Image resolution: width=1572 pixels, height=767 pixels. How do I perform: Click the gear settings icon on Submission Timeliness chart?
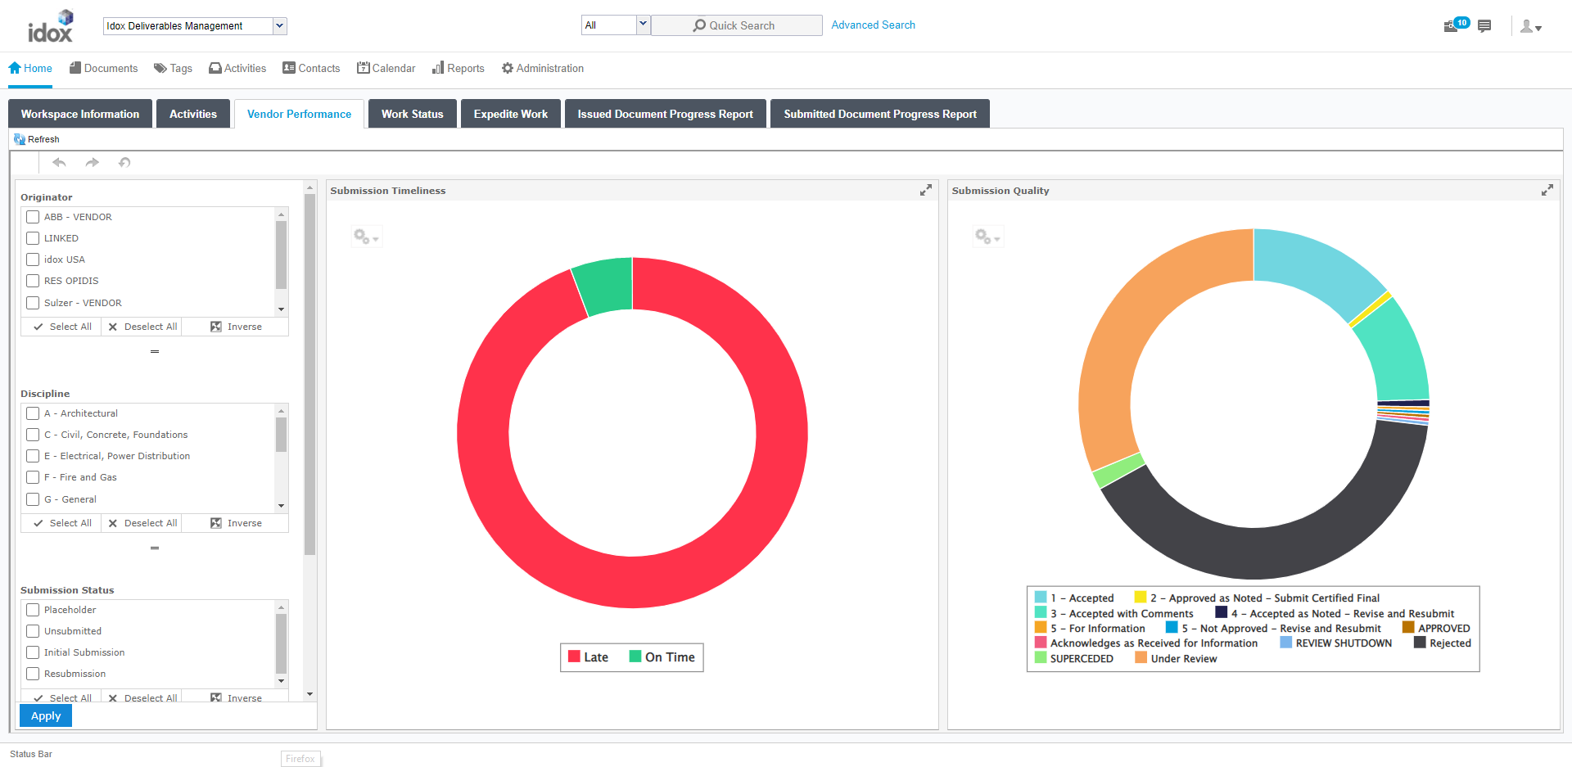[364, 236]
